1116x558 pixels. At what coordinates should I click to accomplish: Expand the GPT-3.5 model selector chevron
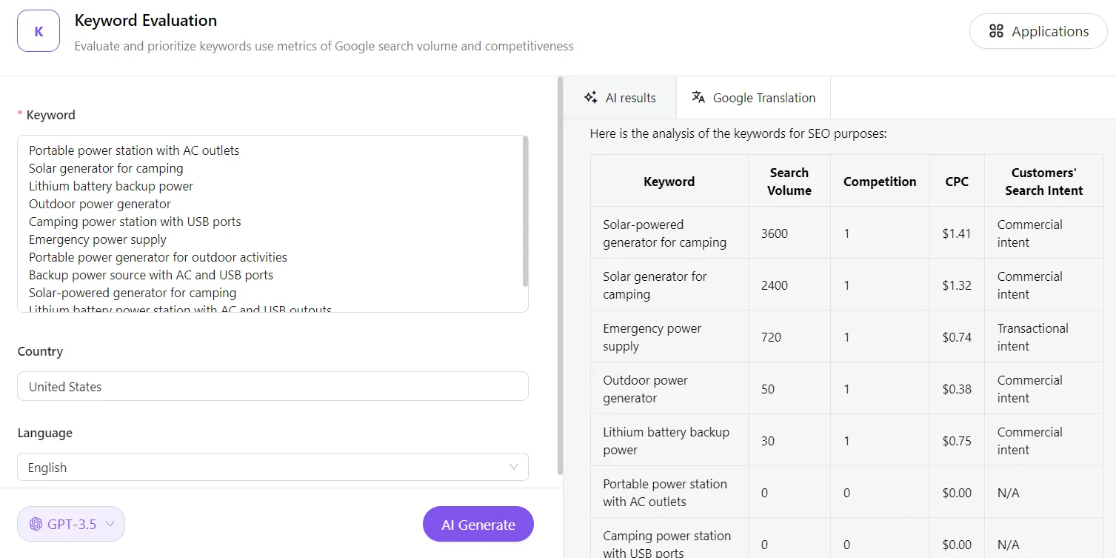[110, 525]
